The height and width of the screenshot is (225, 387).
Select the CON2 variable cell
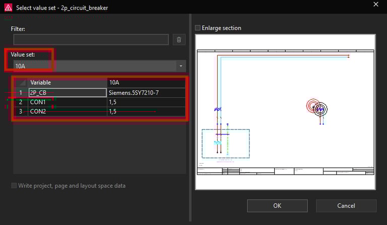68,111
